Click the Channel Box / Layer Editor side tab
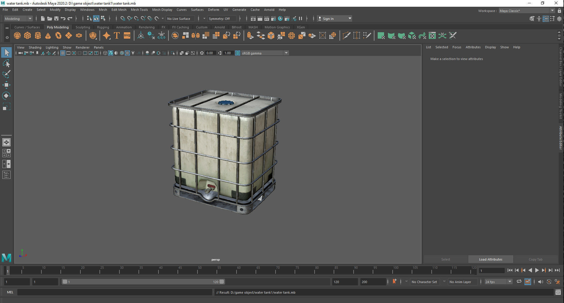Viewport: 564px width, 303px height. point(560,67)
